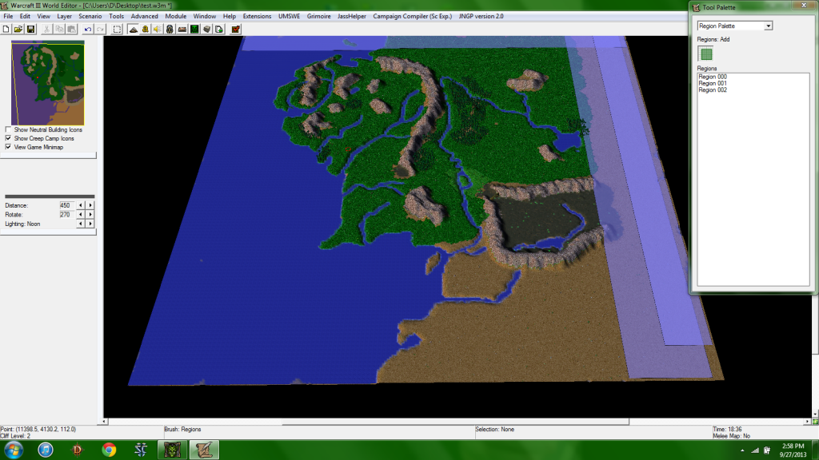The height and width of the screenshot is (460, 819).
Task: Select Region 000 in the Regions list
Action: (x=713, y=77)
